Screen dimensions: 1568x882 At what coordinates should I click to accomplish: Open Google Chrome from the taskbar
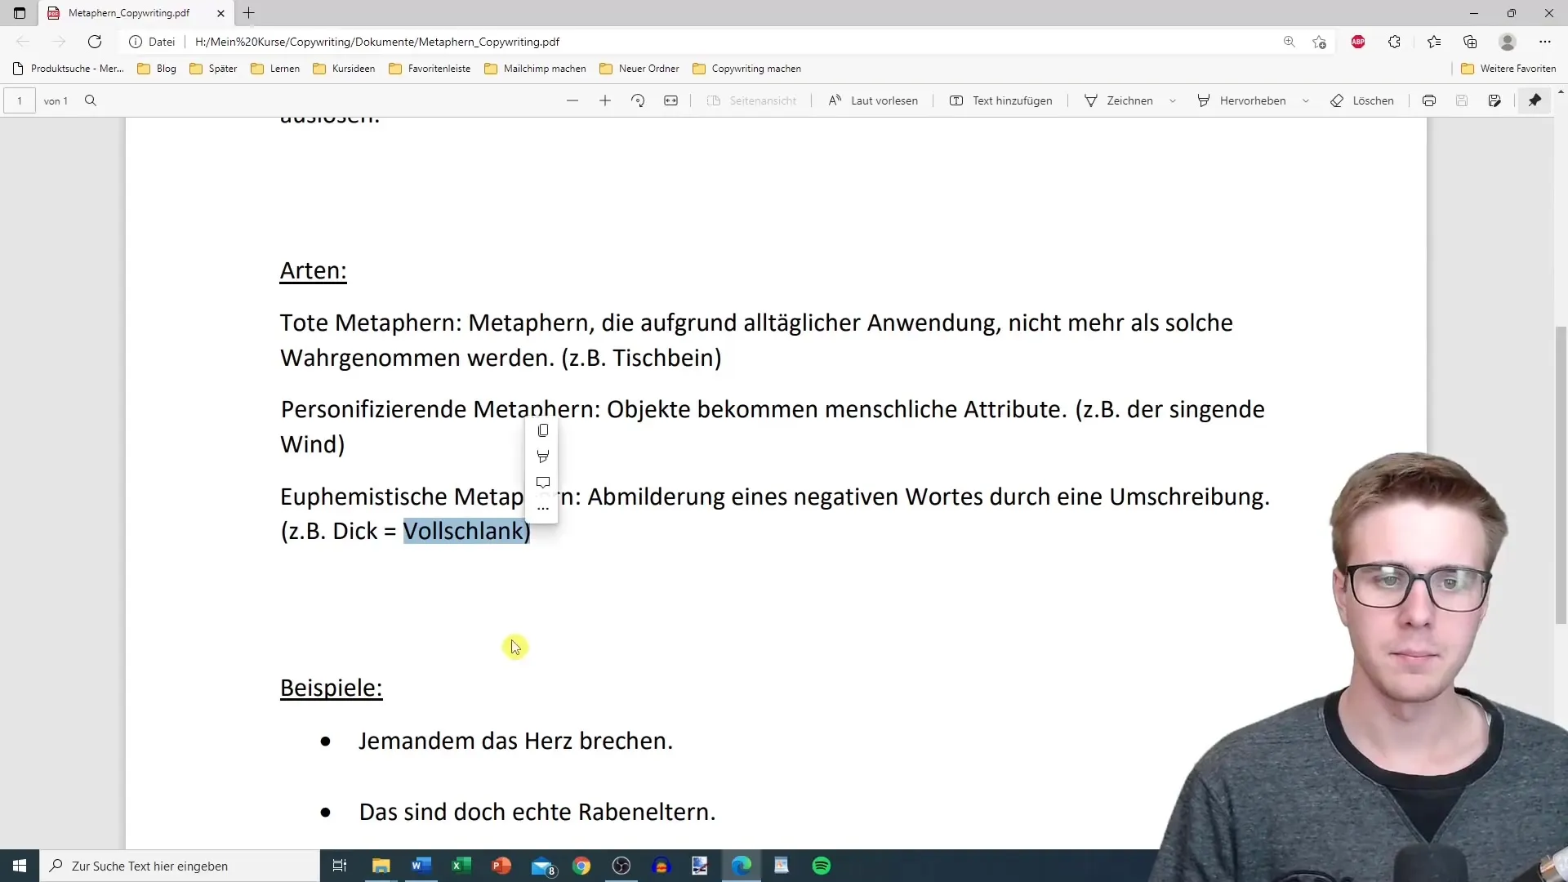(x=581, y=866)
